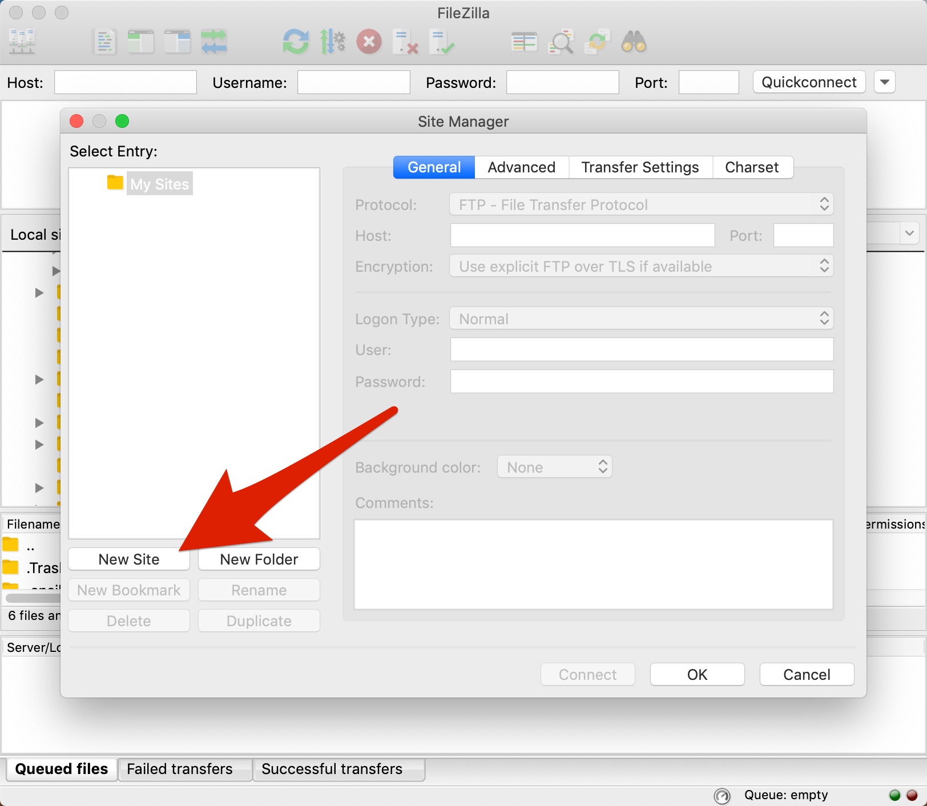This screenshot has height=806, width=927.
Task: Toggle local directory tree icon
Action: click(140, 42)
